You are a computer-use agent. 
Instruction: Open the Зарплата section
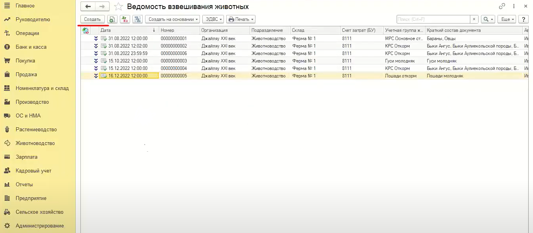pyautogui.click(x=26, y=157)
